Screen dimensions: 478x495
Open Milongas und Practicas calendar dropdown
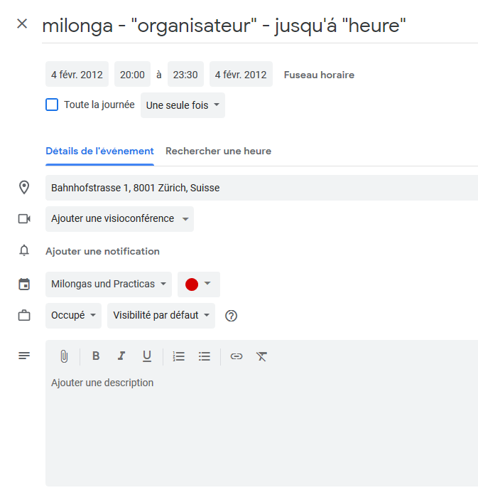[x=109, y=284]
